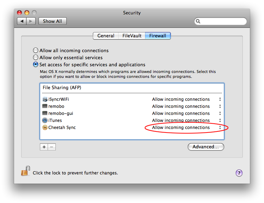Remove selected application with minus button
264x203 pixels.
[52, 147]
